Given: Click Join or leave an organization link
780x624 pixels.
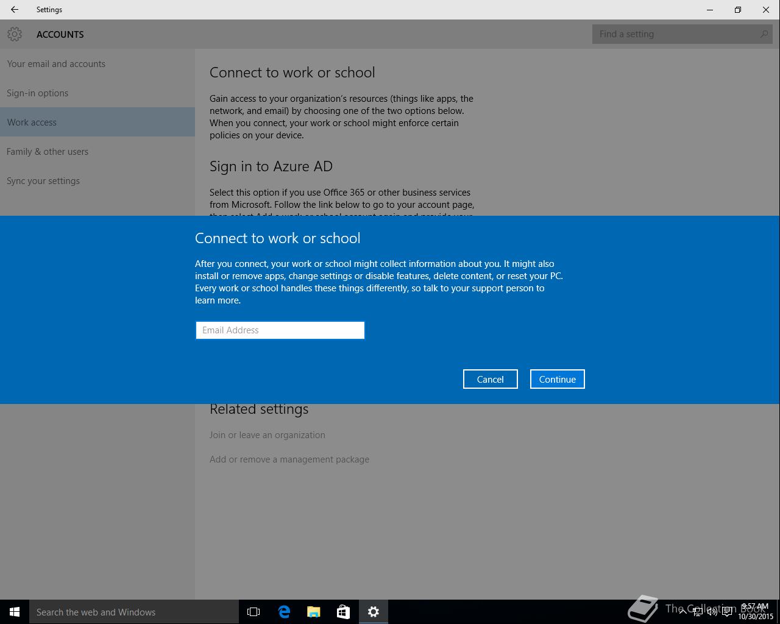Looking at the screenshot, I should pyautogui.click(x=268, y=435).
